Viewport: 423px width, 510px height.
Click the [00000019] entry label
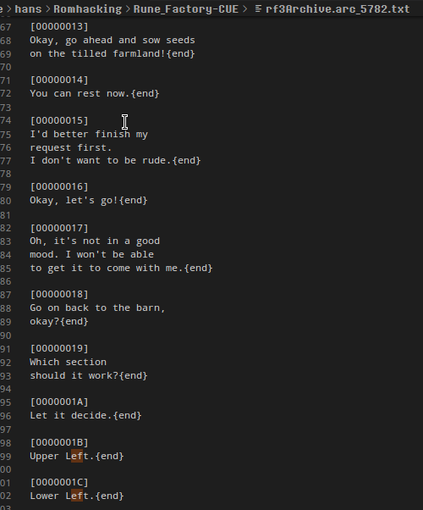[59, 349]
